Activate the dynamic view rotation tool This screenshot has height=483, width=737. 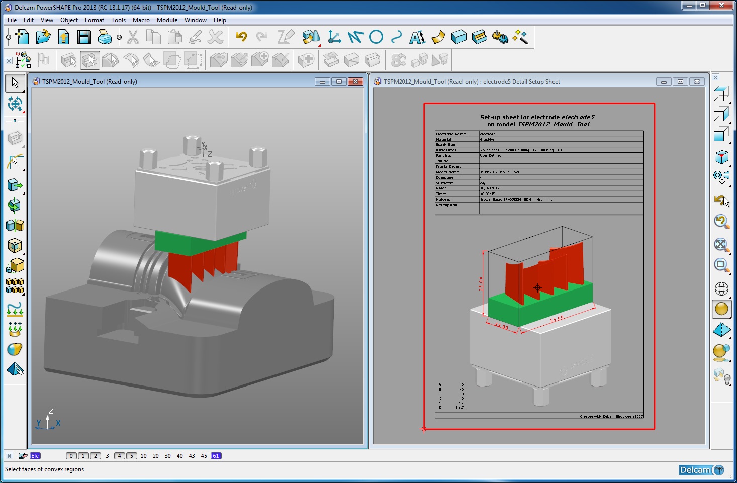coord(15,104)
